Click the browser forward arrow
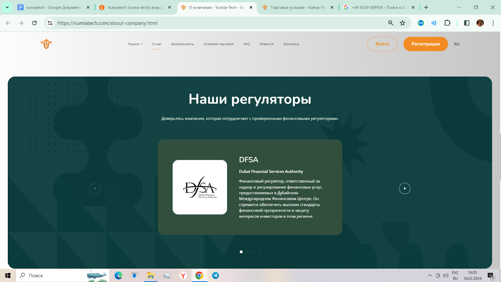 point(21,23)
